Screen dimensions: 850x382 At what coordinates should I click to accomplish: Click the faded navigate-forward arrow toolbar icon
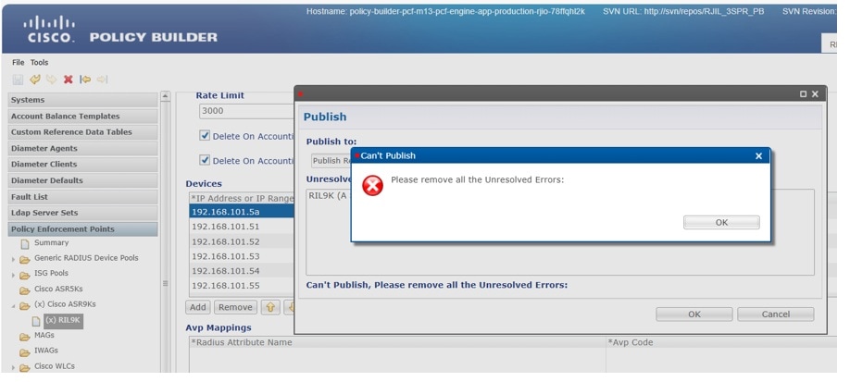[x=102, y=80]
